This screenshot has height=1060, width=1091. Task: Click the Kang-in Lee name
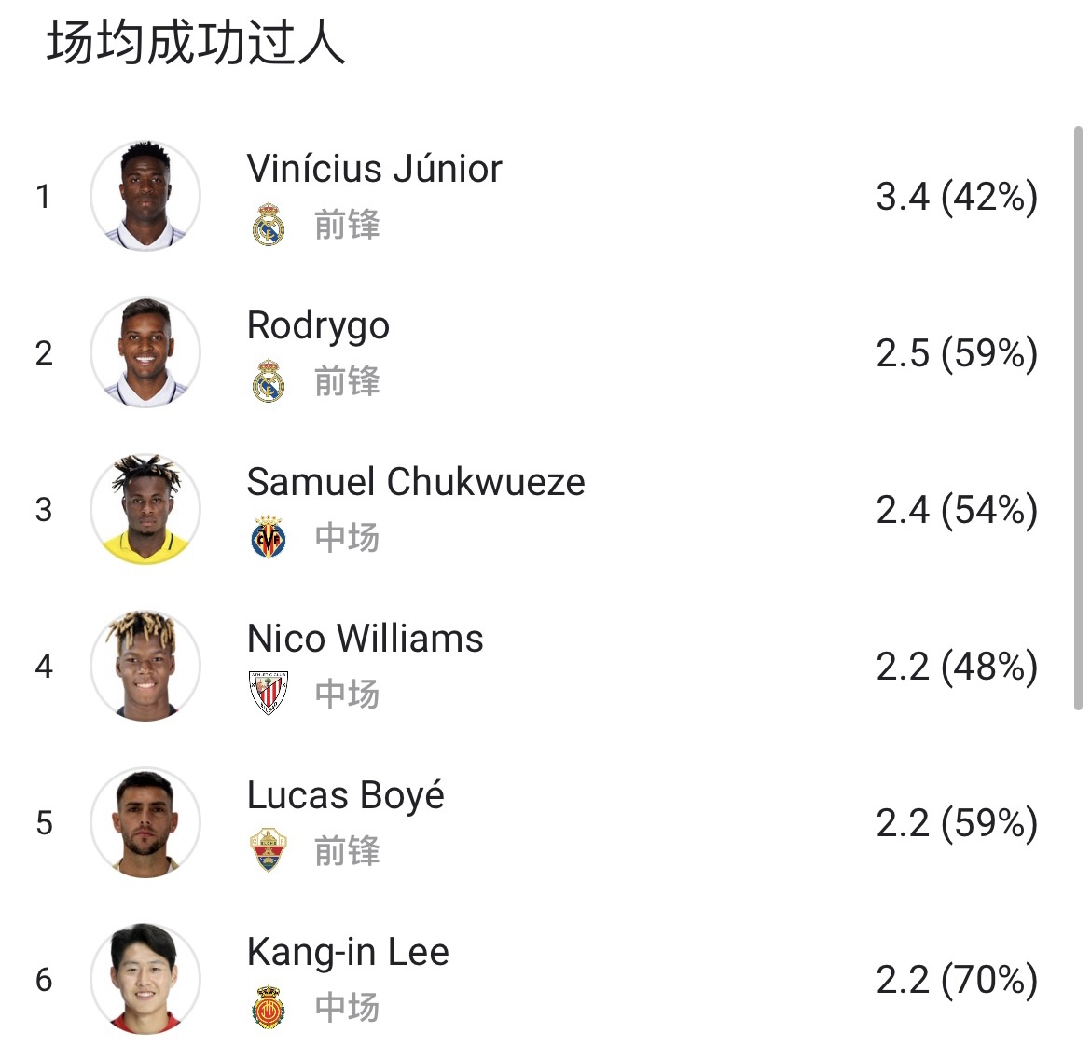coord(348,952)
